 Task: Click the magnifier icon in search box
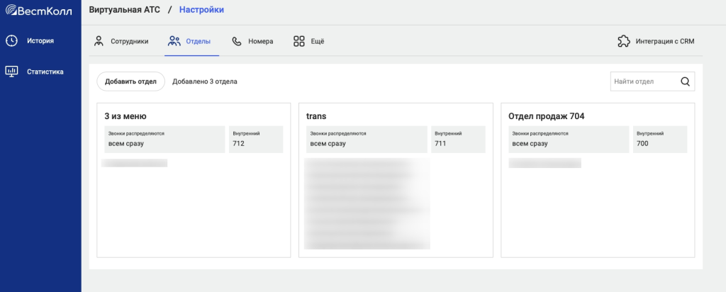[x=685, y=82]
